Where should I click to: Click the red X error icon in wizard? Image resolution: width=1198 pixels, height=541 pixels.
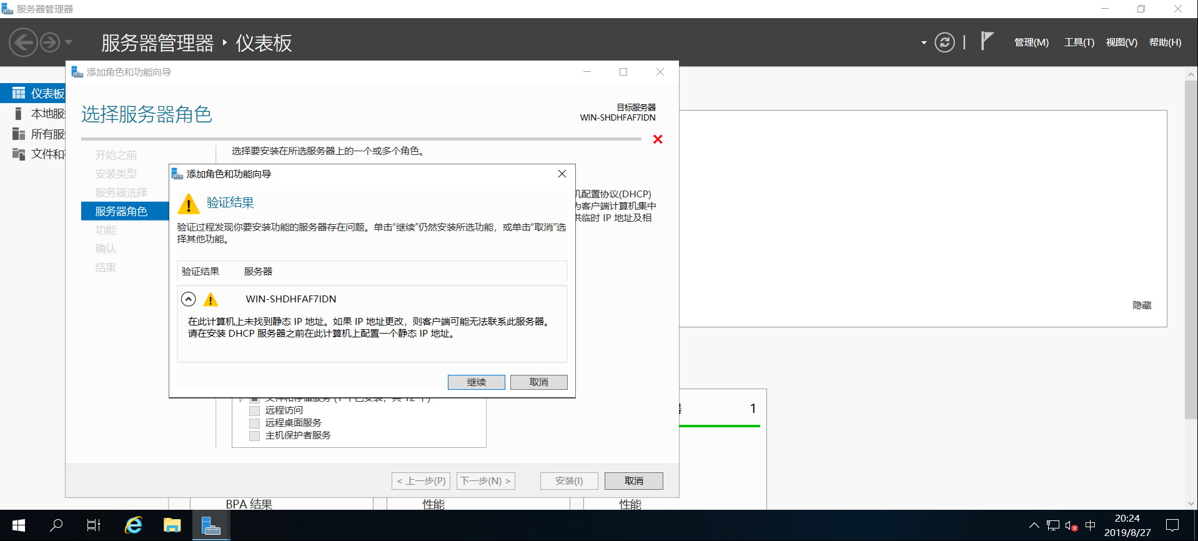pos(658,139)
